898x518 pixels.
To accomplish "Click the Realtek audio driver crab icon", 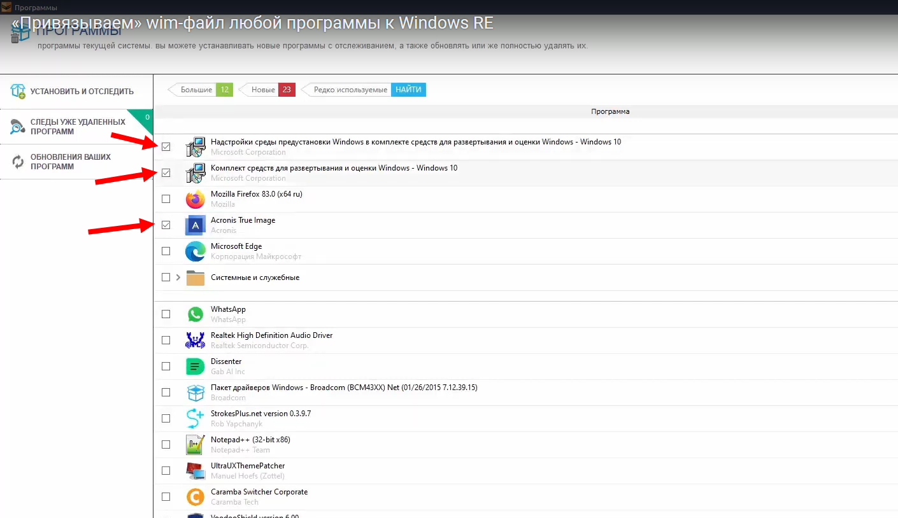I will pos(195,340).
